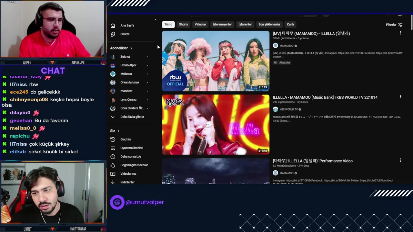Expand Abonelikler section arrow
Viewport: 413px width, 232px height.
coord(131,48)
